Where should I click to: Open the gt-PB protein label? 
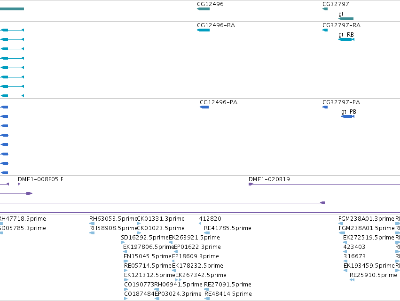[x=349, y=112]
